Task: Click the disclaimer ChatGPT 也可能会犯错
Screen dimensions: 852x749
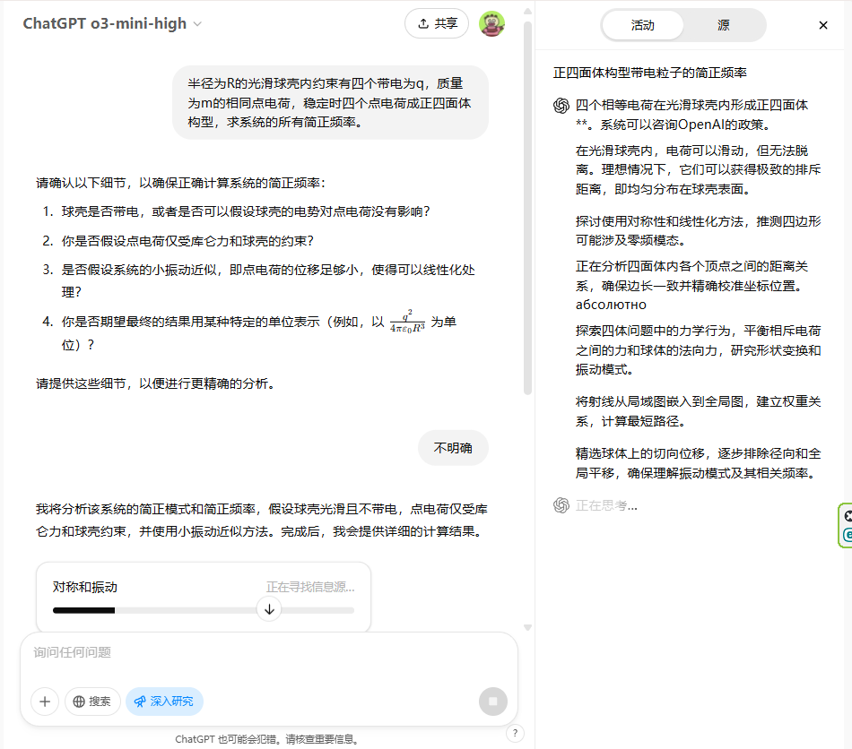Action: [x=268, y=739]
